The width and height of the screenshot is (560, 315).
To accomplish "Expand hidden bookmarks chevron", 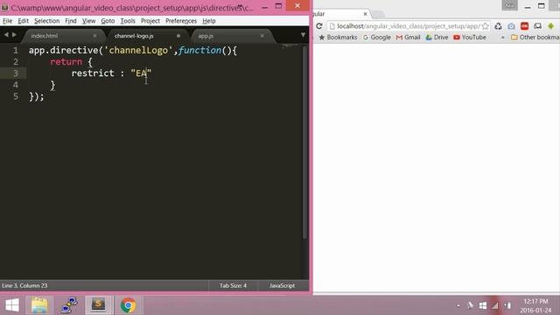I will (503, 38).
